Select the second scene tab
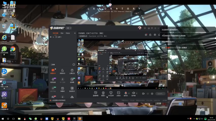This screenshot has height=121, width=216. (x=62, y=33)
